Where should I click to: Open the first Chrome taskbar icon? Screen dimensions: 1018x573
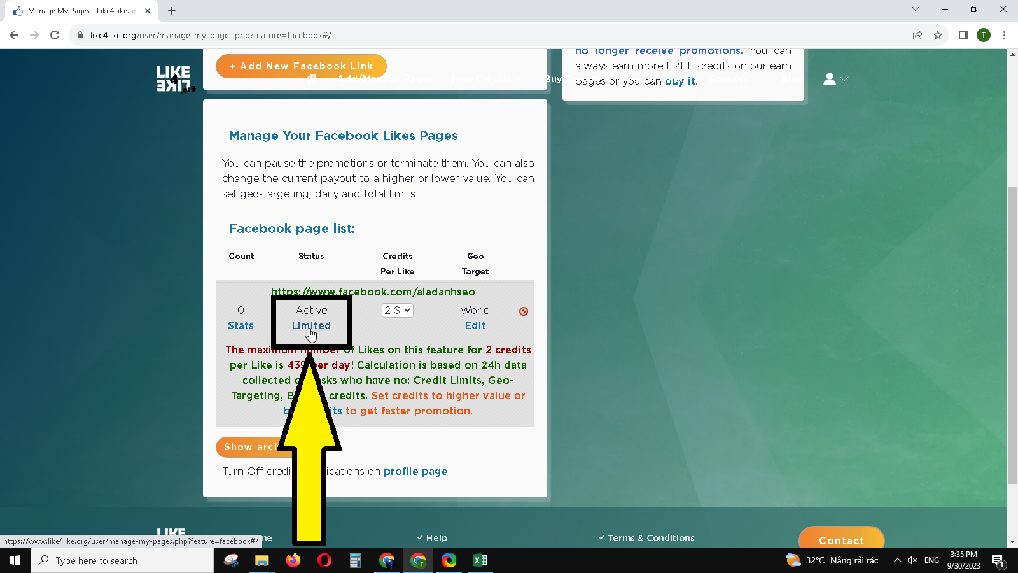point(386,560)
